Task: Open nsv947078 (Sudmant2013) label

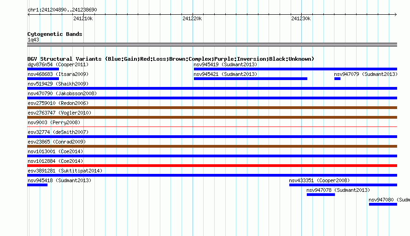Action: pyautogui.click(x=338, y=190)
